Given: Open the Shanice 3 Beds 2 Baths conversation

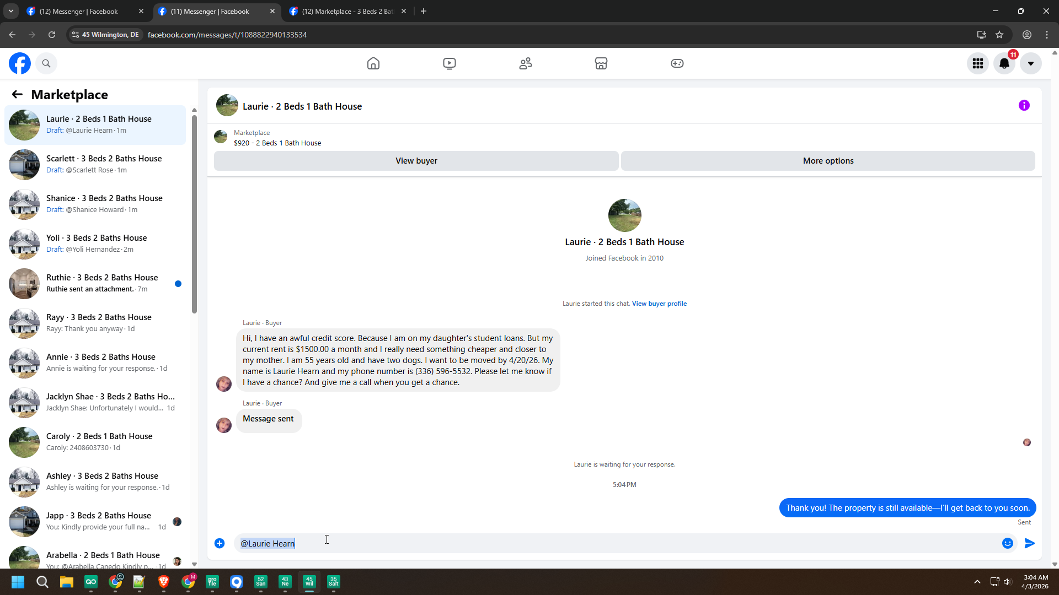Looking at the screenshot, I should 95,204.
